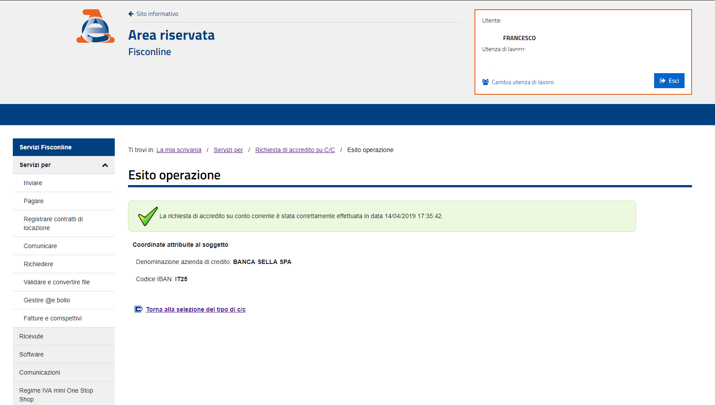Collapse the Servizi per chevron

(x=105, y=165)
